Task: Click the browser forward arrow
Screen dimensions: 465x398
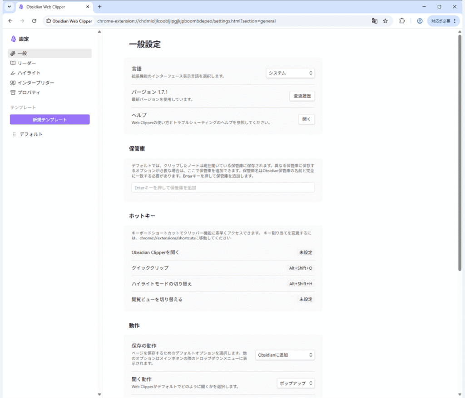Action: click(x=22, y=21)
